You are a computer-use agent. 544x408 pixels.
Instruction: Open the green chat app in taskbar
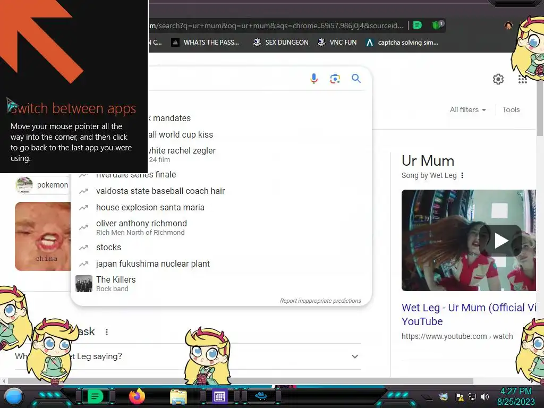tap(95, 396)
